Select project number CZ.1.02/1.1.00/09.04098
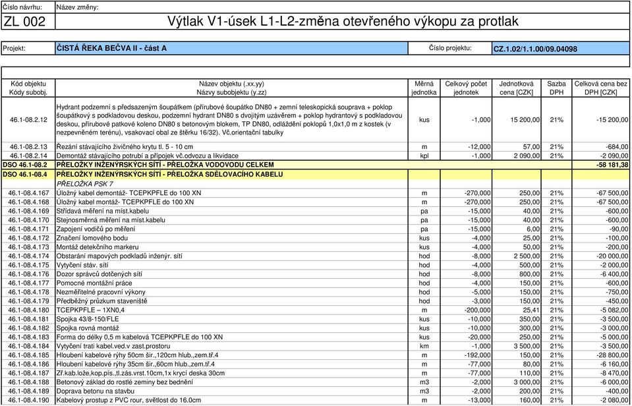The height and width of the screenshot is (406, 632). click(535, 49)
